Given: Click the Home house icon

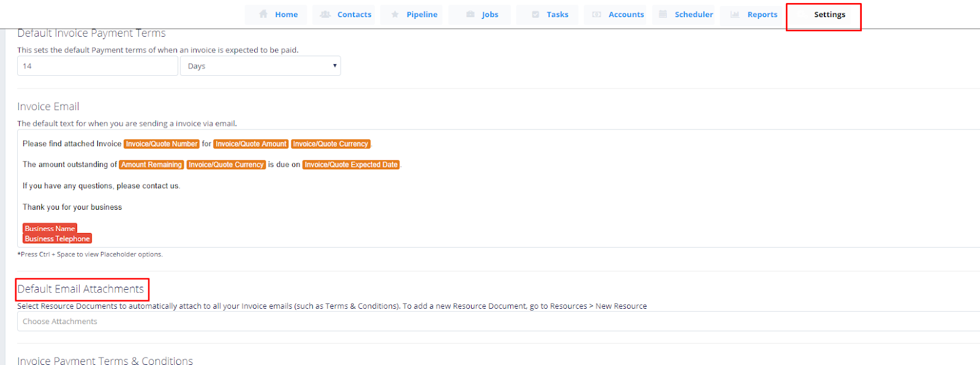Looking at the screenshot, I should (x=263, y=14).
